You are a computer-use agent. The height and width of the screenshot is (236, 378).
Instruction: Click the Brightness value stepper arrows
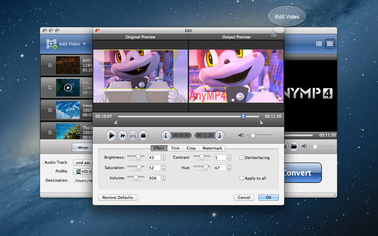[164, 157]
